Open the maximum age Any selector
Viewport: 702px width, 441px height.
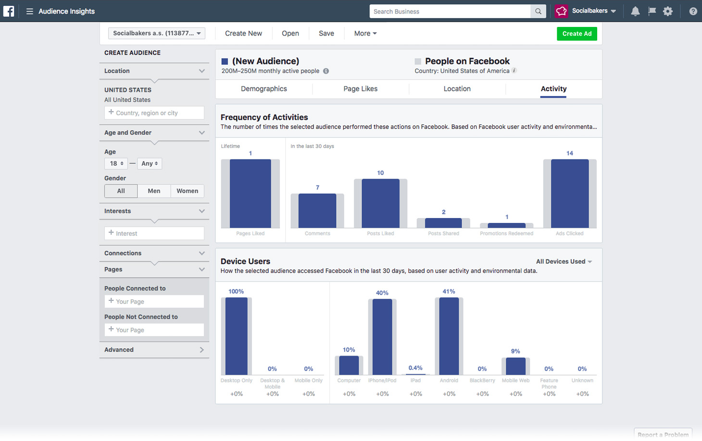tap(150, 163)
